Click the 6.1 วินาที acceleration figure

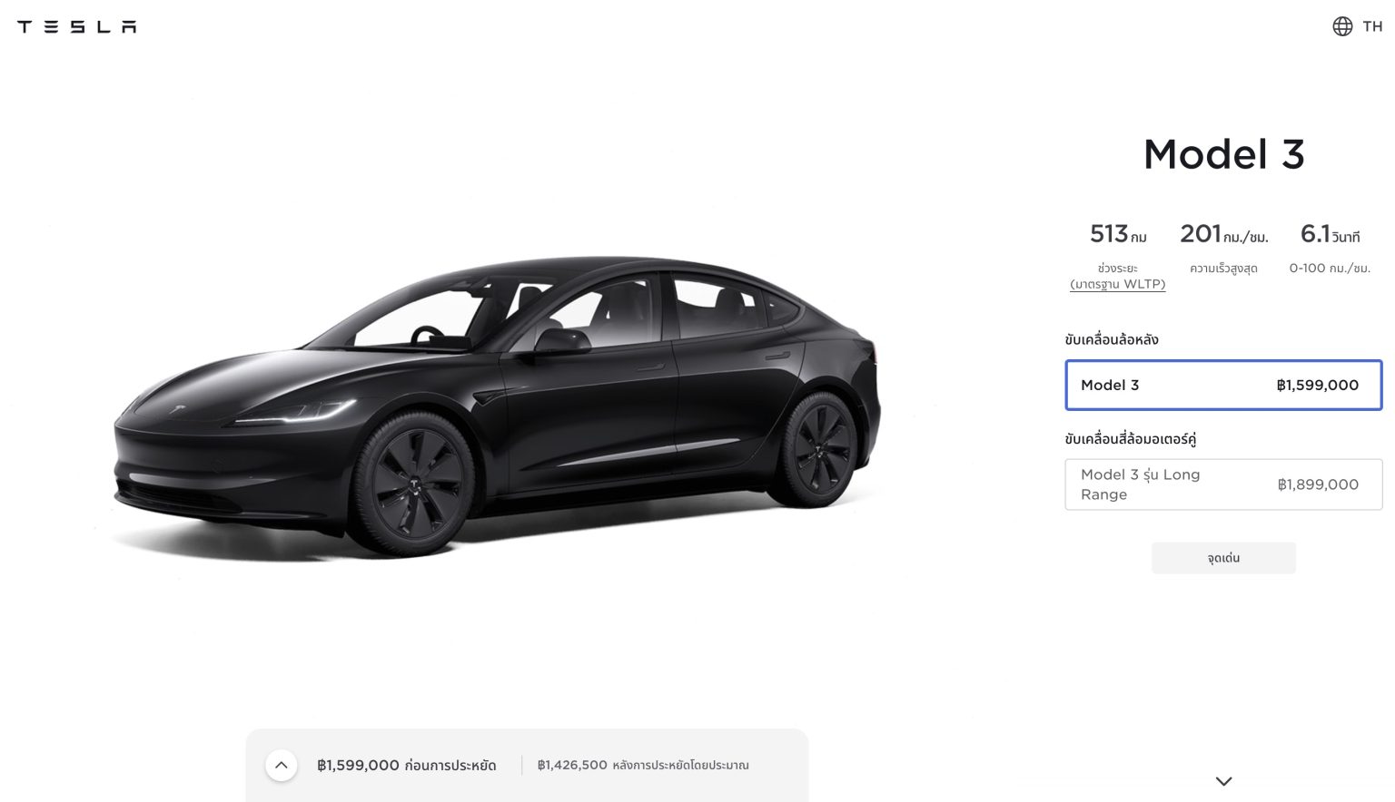click(x=1330, y=234)
